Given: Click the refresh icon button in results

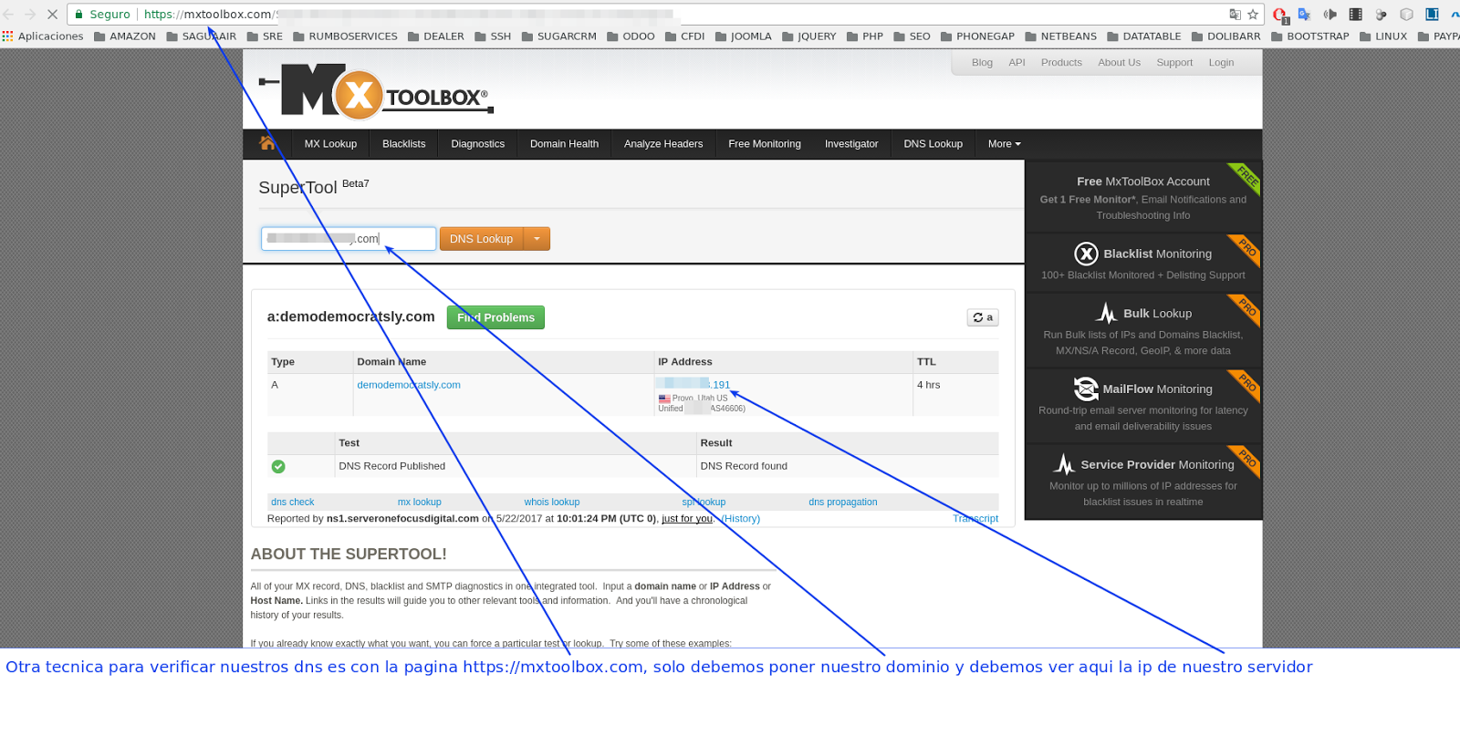Looking at the screenshot, I should pyautogui.click(x=983, y=317).
